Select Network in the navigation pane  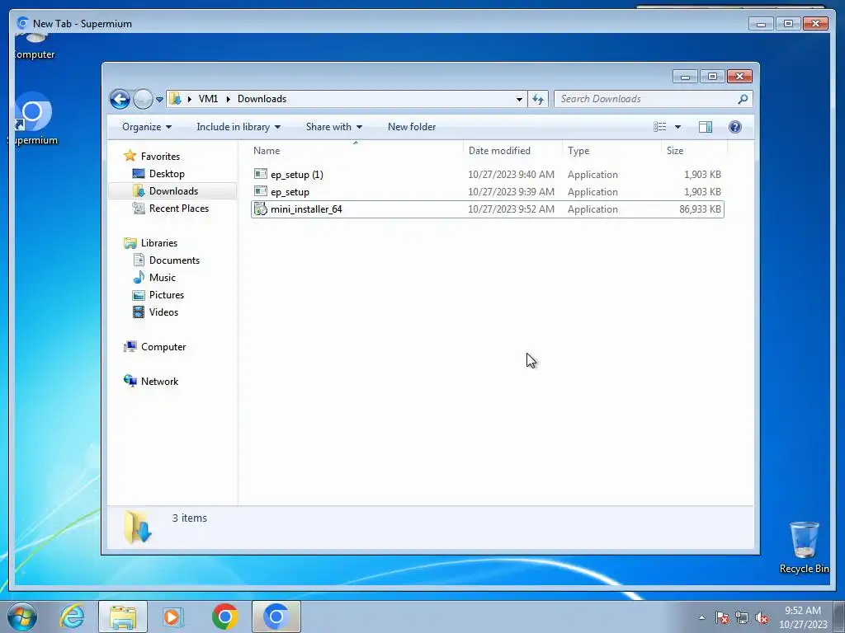pyautogui.click(x=159, y=382)
